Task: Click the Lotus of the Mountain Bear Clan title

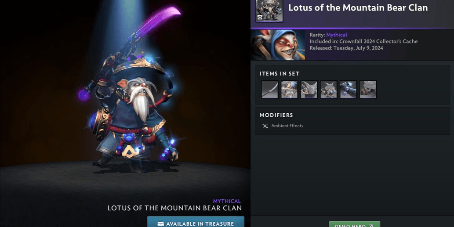Action: tap(358, 8)
